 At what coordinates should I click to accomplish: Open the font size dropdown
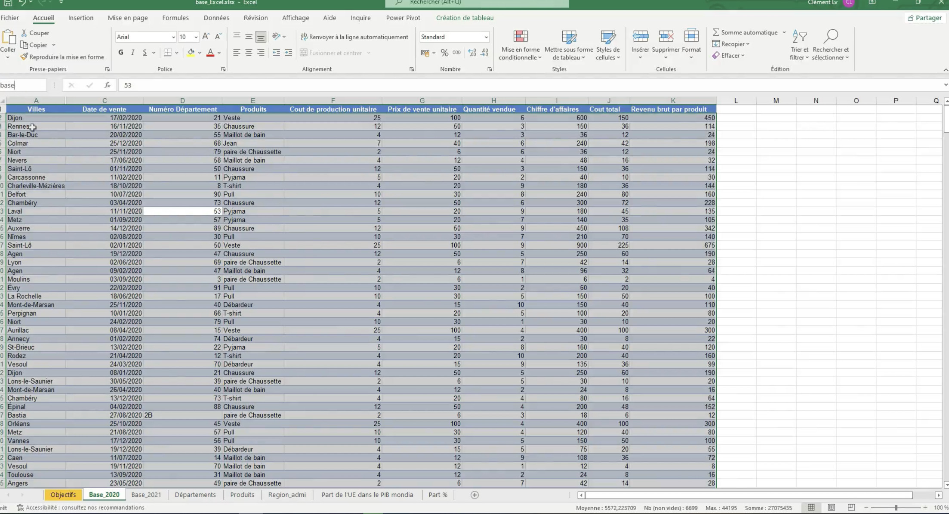196,37
